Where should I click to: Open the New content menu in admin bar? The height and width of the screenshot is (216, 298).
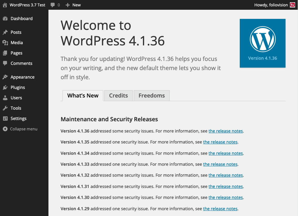73,5
